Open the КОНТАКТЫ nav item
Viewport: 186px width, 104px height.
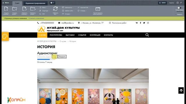pos(108,35)
